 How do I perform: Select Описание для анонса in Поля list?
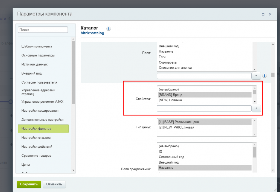[205, 68]
